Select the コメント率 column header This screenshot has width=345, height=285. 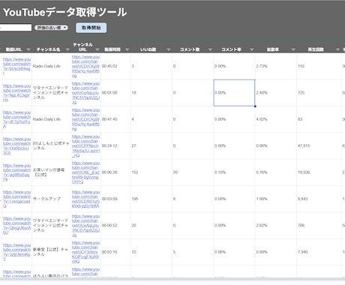coord(232,49)
